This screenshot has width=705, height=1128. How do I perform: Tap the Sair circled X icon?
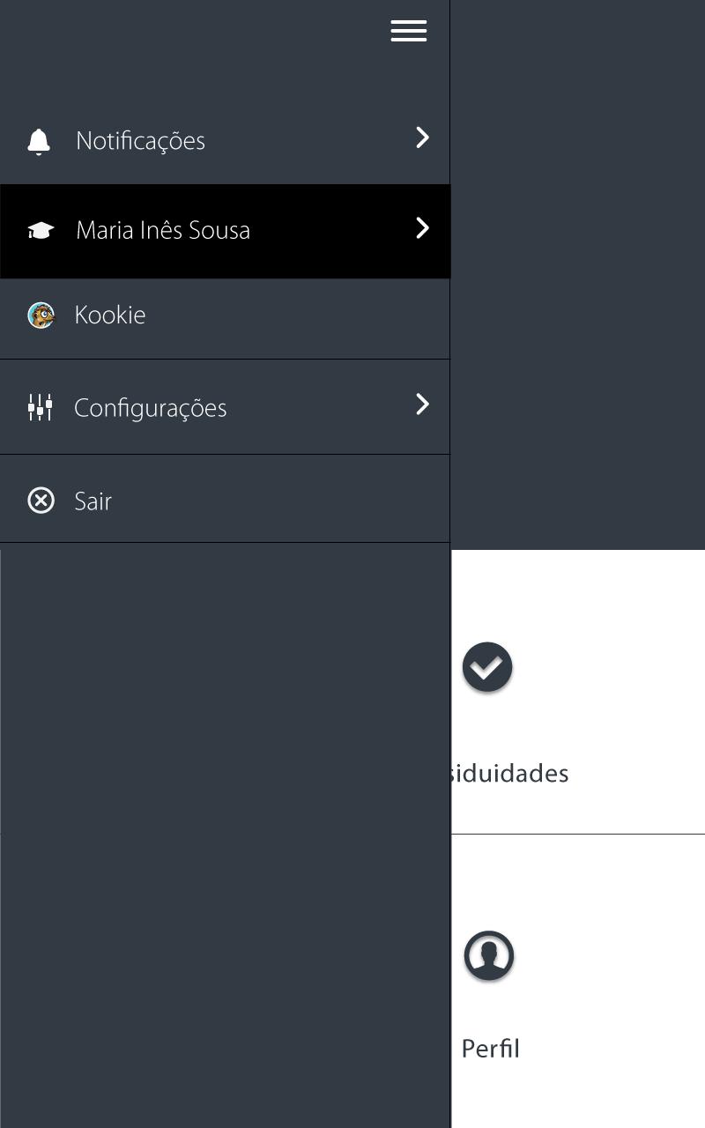coord(41,501)
